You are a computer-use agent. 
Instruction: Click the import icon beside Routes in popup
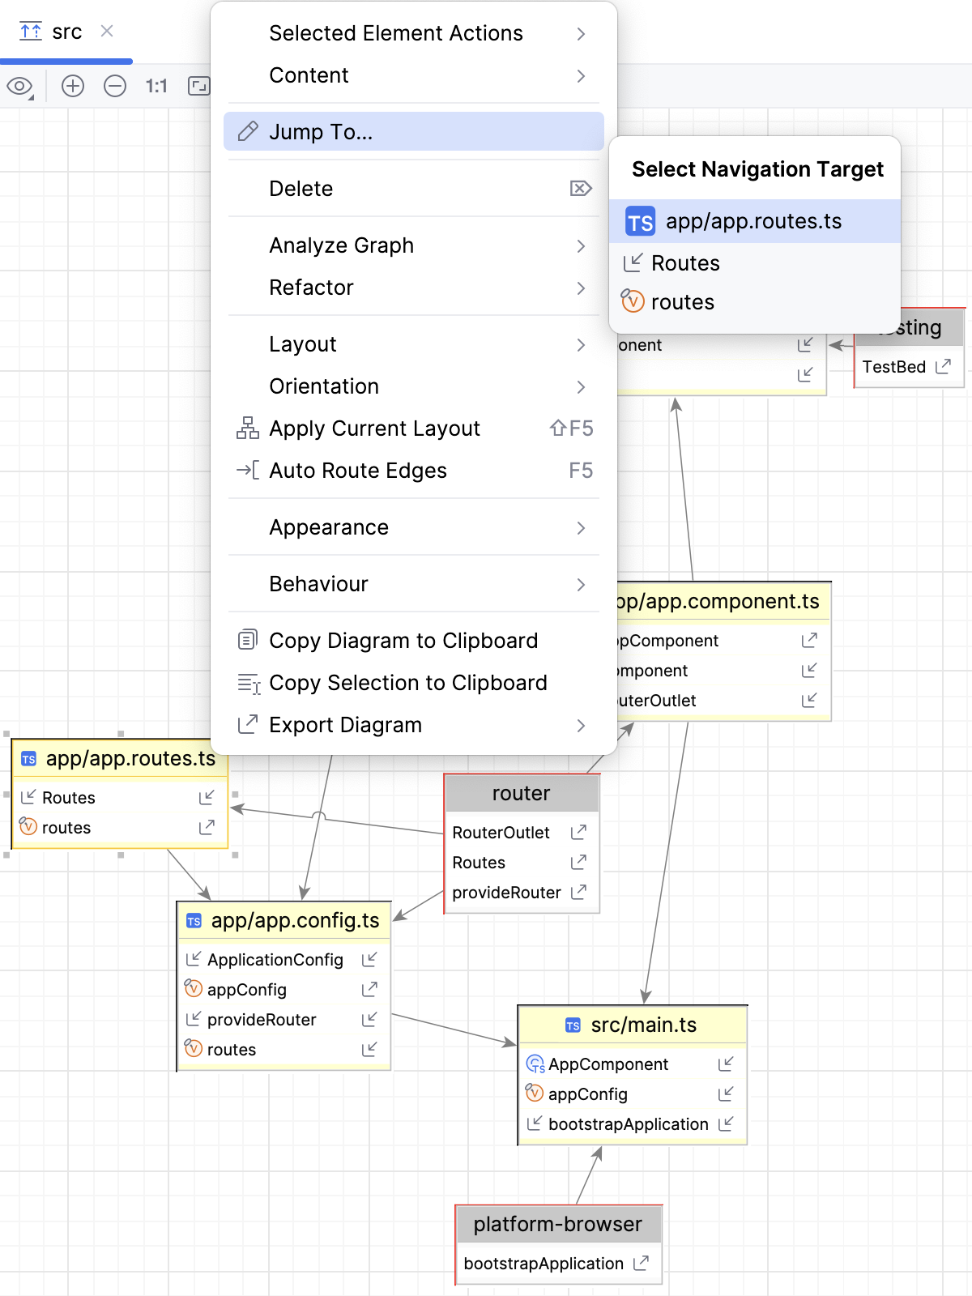[x=633, y=262]
